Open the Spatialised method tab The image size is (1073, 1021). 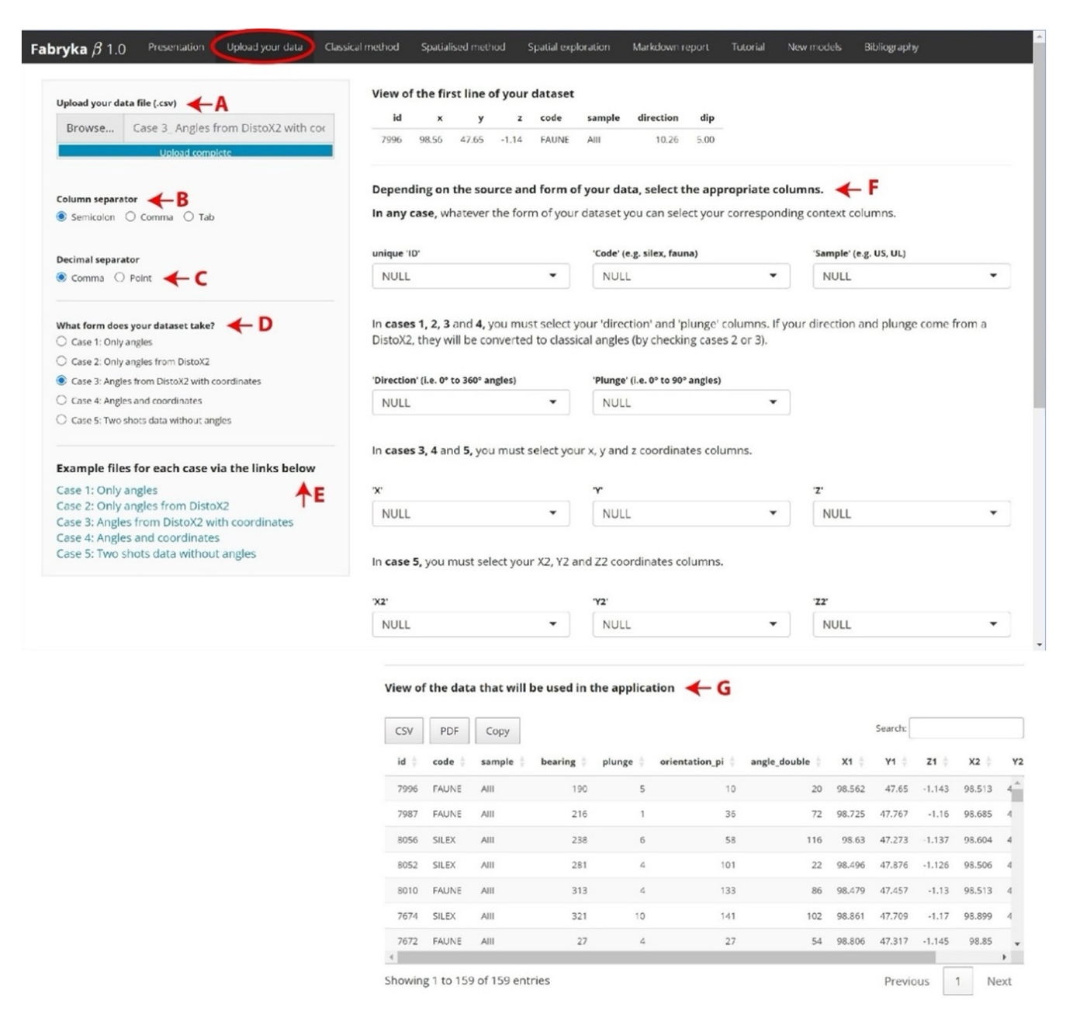pos(463,47)
